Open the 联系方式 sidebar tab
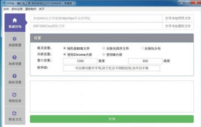201x127 pixels. tap(15, 116)
